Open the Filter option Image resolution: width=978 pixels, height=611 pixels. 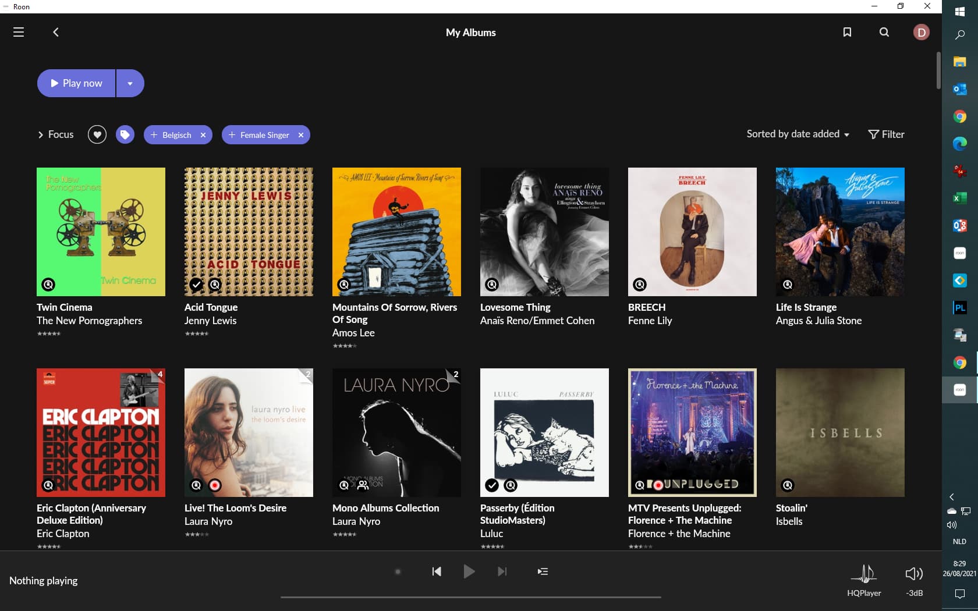click(x=886, y=134)
